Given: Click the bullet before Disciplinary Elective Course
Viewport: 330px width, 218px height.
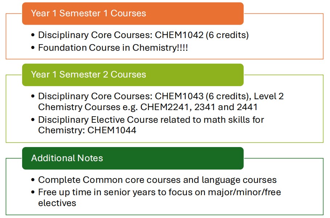Looking at the screenshot, I should tap(33, 120).
